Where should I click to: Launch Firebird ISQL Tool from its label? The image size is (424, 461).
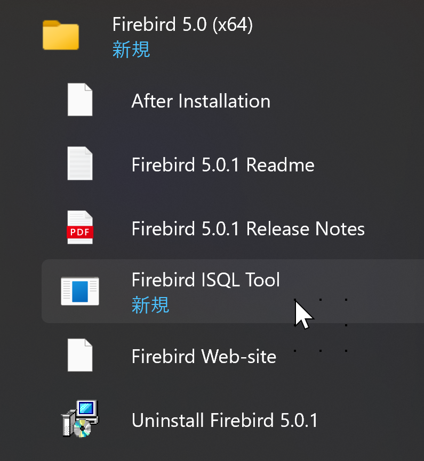(206, 279)
